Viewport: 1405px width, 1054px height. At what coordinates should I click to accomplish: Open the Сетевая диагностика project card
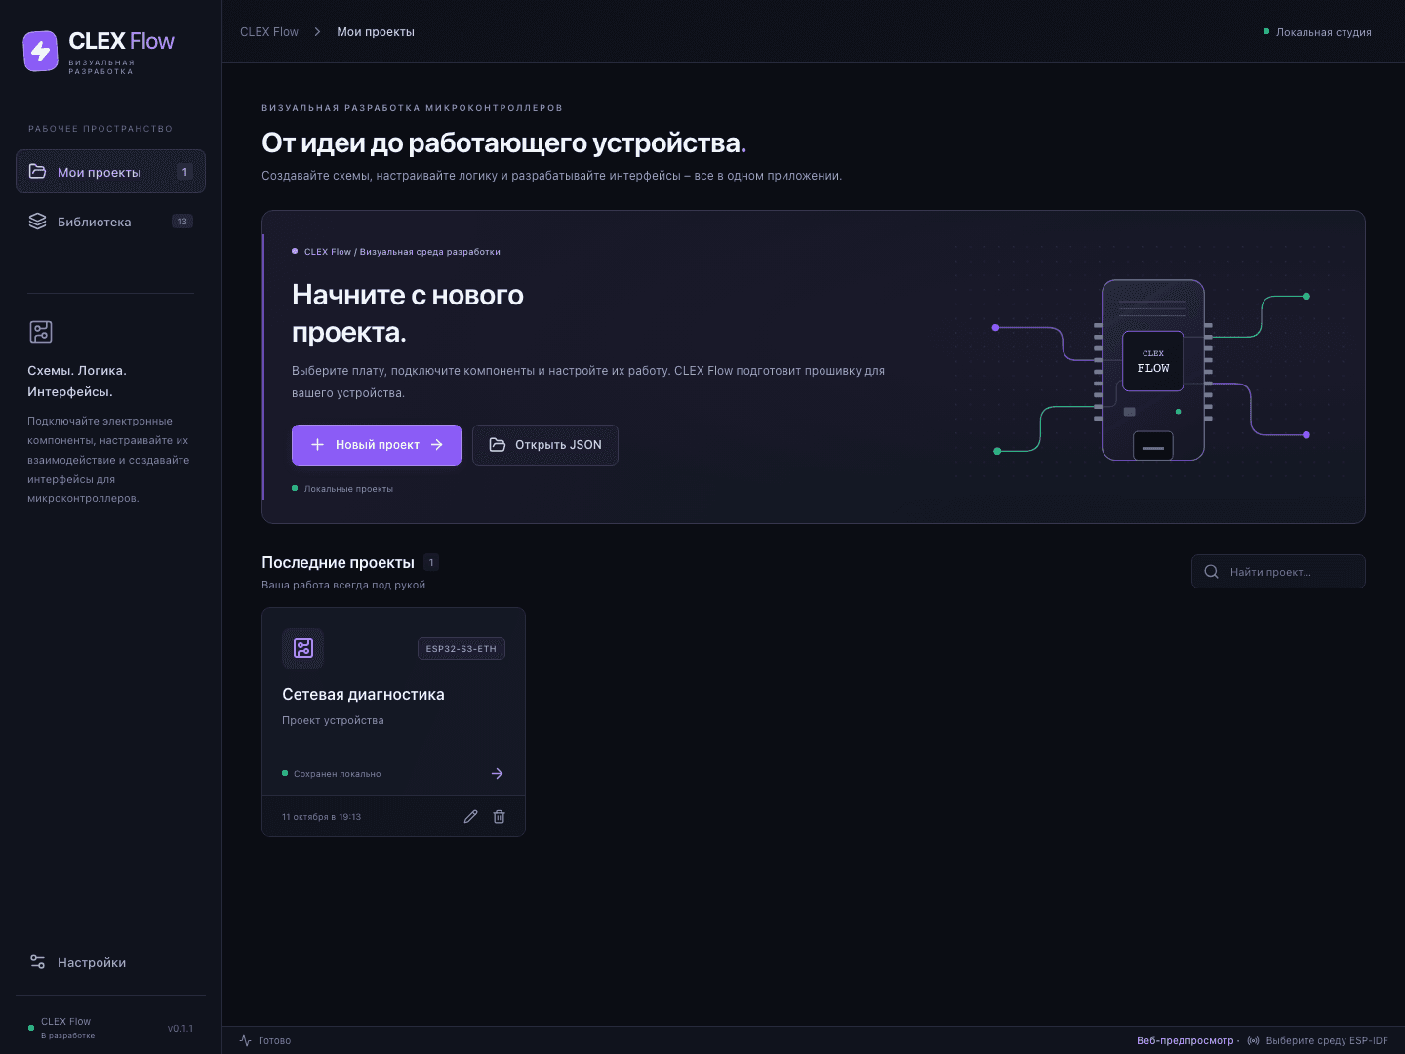tap(393, 722)
